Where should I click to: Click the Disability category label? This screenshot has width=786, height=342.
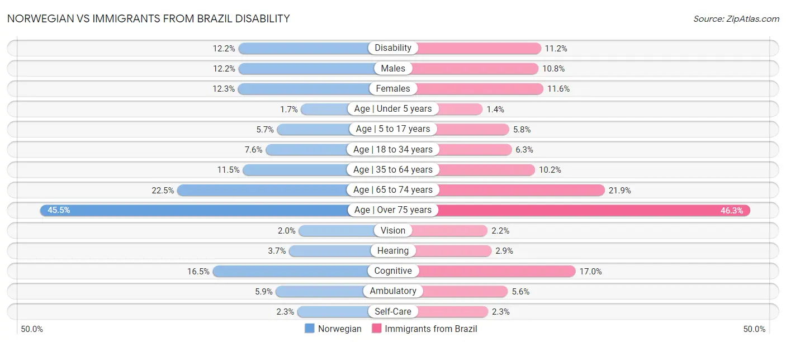(x=393, y=48)
